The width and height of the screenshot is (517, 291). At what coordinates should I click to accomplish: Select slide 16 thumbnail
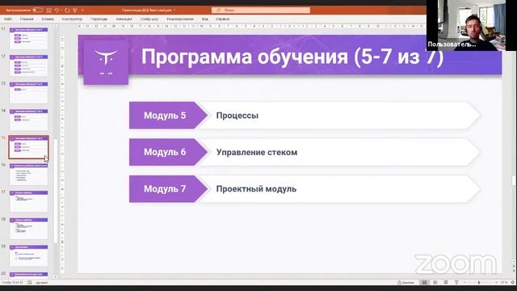pos(29,175)
